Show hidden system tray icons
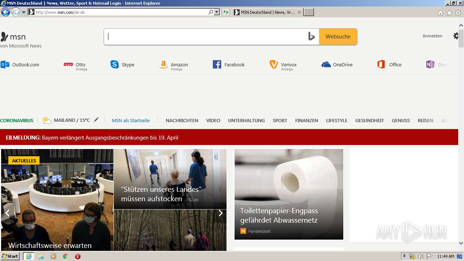Viewport: 464px width, 261px height. pos(404,256)
